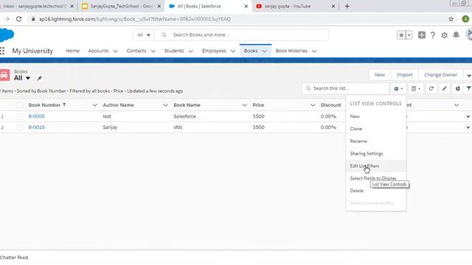Expand the favorites list arrow
This screenshot has height=265, width=472.
coord(409,35)
